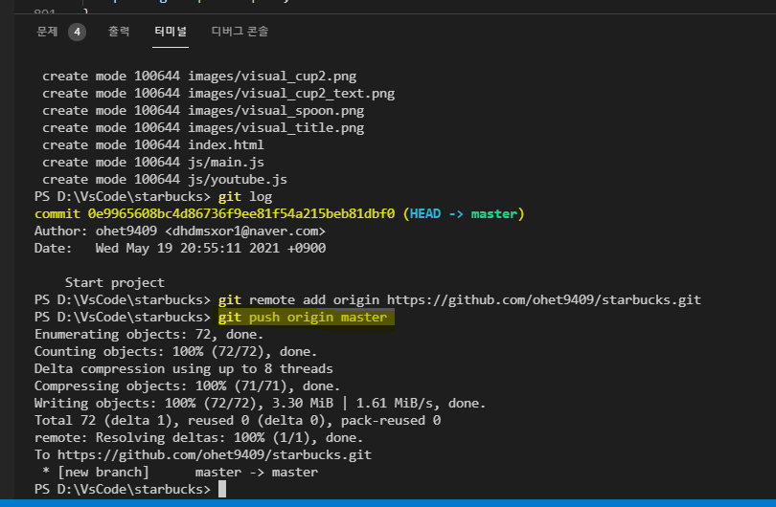Click the 'git log' command text
776x507 pixels.
pyautogui.click(x=245, y=197)
